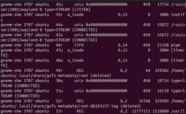Click the FIFO type entry

[x=78, y=45]
